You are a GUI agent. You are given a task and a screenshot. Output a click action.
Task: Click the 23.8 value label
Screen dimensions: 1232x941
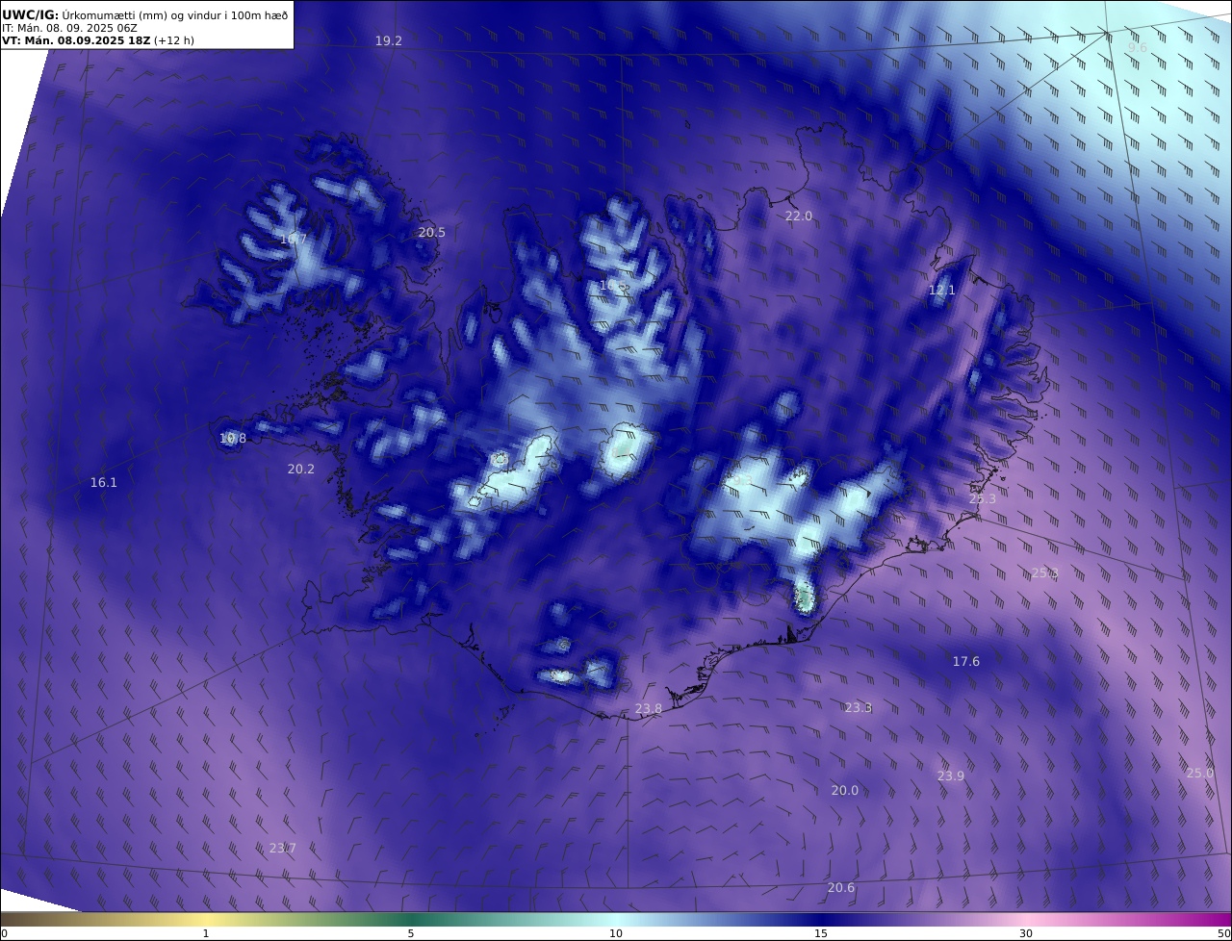pyautogui.click(x=649, y=708)
